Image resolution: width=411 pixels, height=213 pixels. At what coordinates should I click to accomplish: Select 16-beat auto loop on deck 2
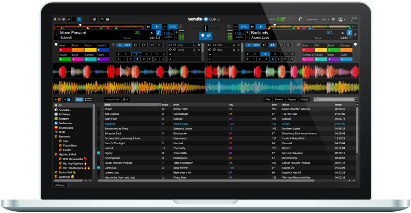click(286, 54)
